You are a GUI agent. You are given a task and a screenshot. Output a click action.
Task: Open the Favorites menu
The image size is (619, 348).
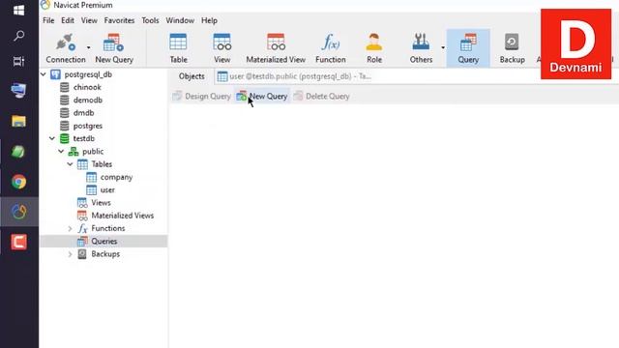[119, 20]
